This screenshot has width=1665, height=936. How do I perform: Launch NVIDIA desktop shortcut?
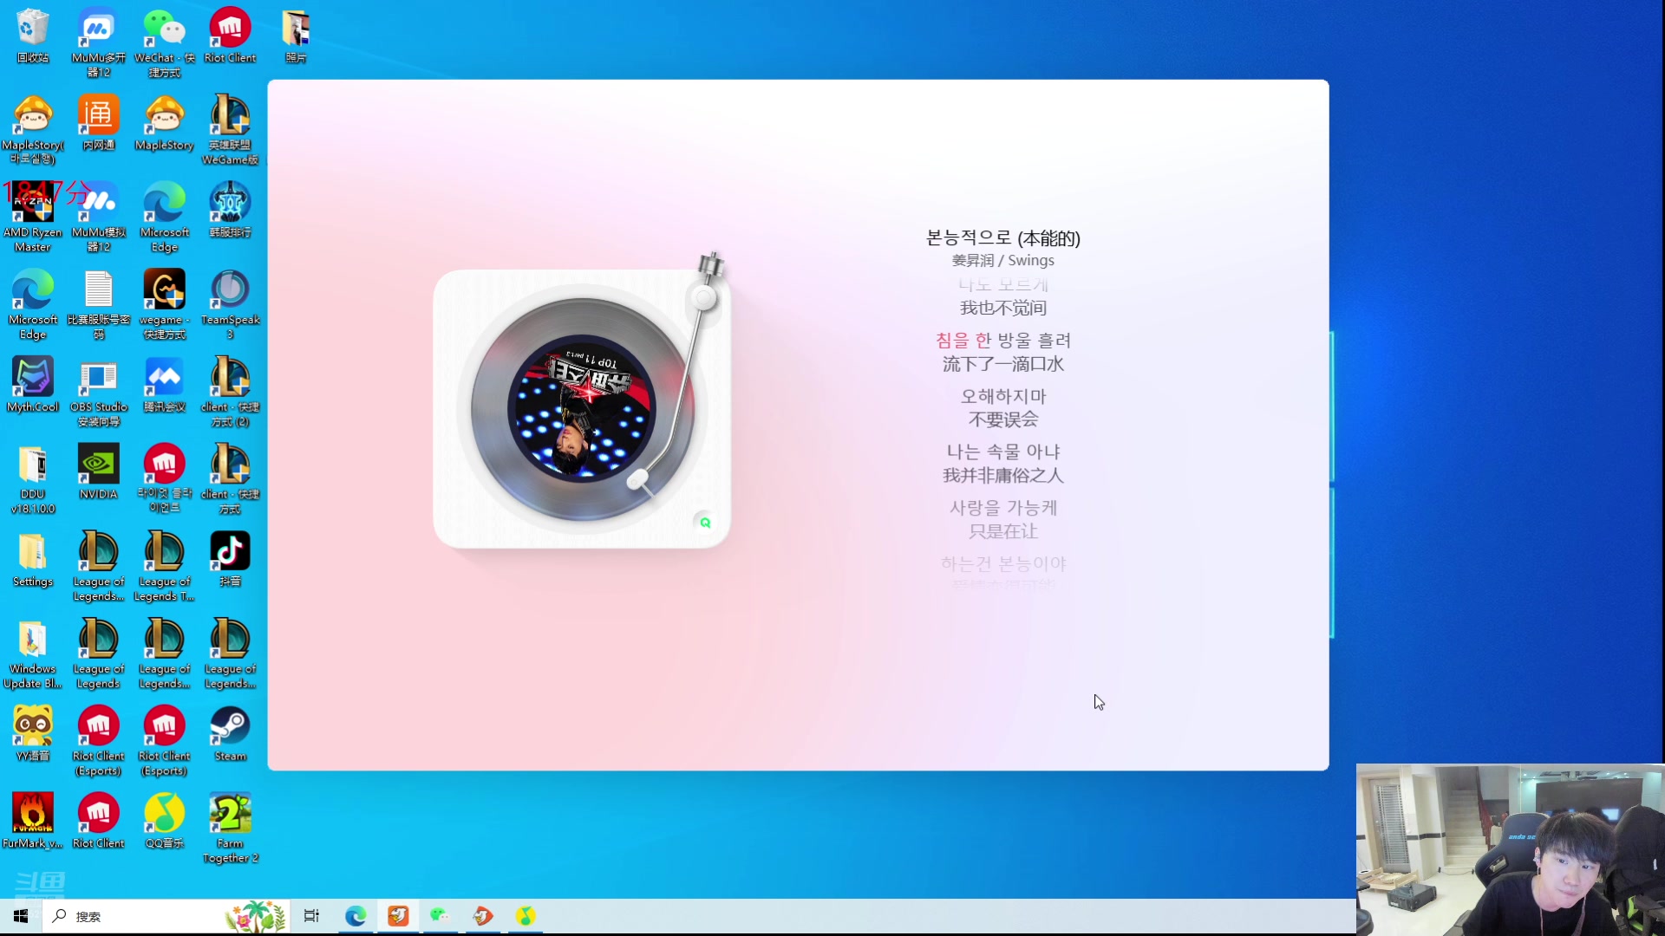point(98,472)
